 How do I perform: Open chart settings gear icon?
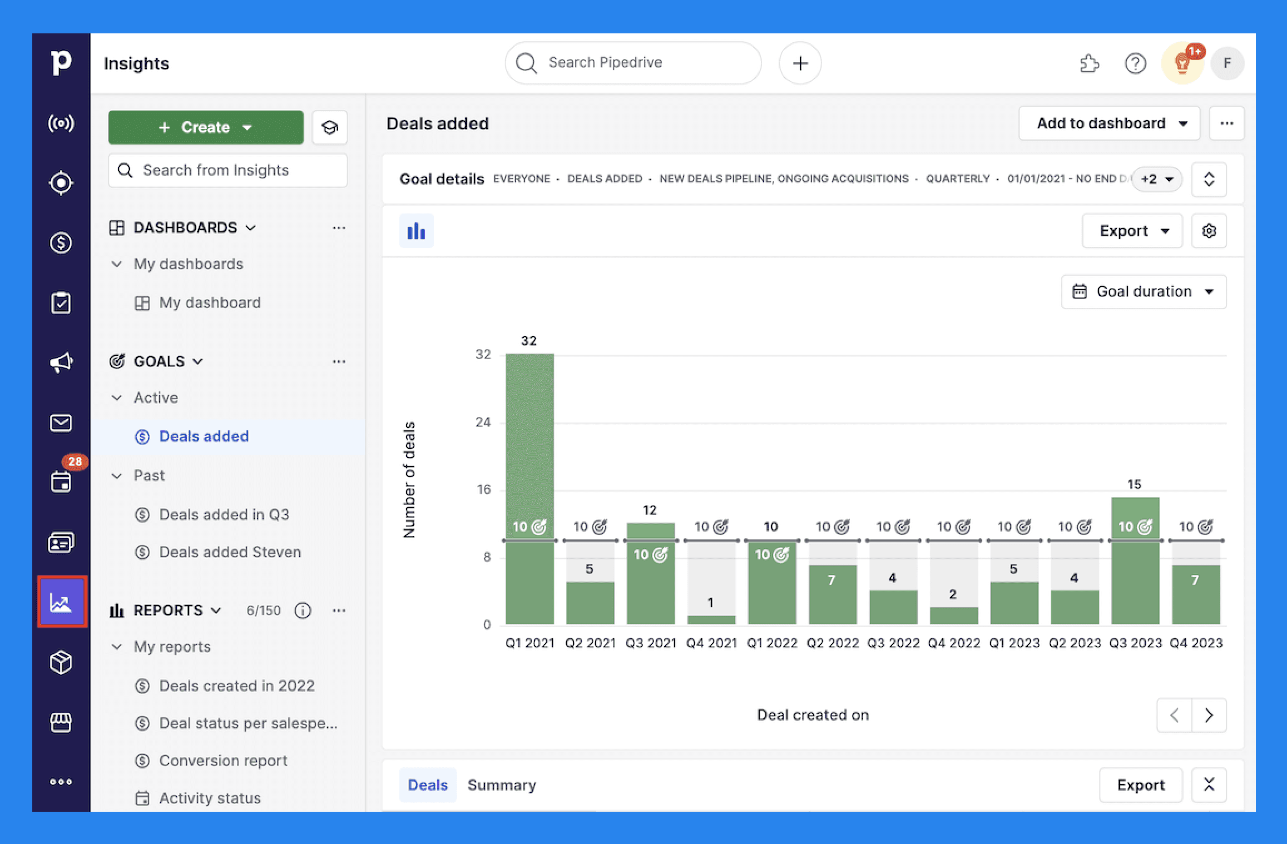click(x=1209, y=231)
